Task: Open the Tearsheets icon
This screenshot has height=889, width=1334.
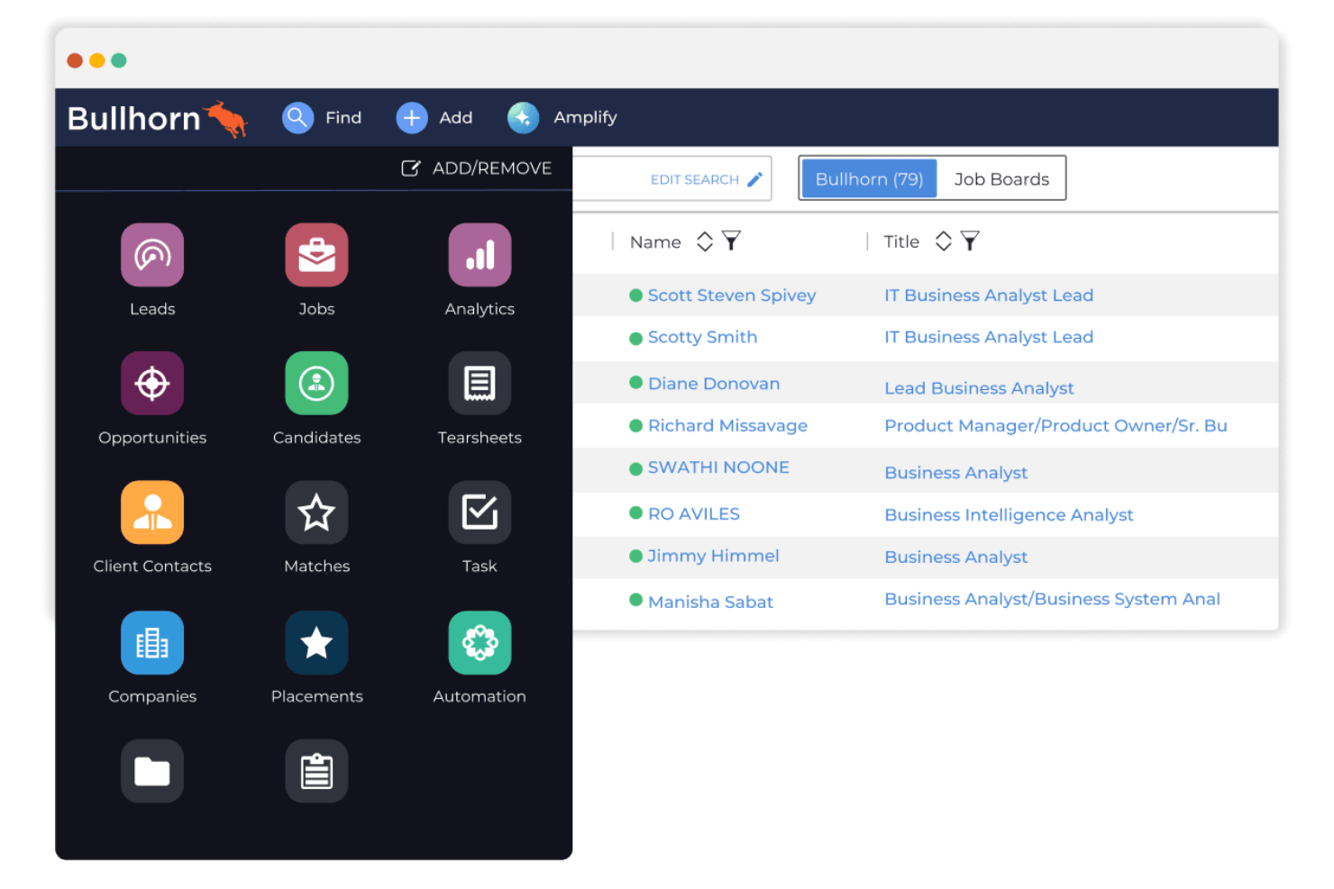Action: tap(480, 384)
